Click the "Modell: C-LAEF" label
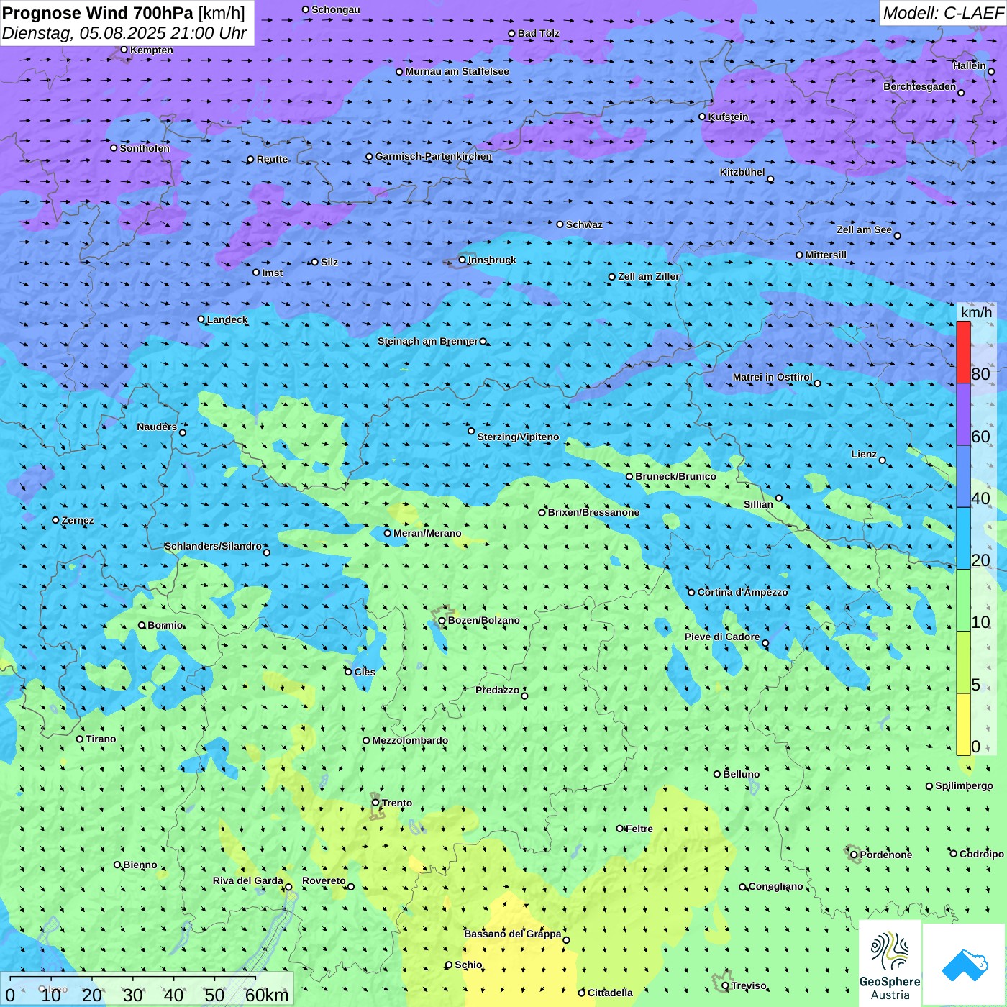 click(943, 13)
